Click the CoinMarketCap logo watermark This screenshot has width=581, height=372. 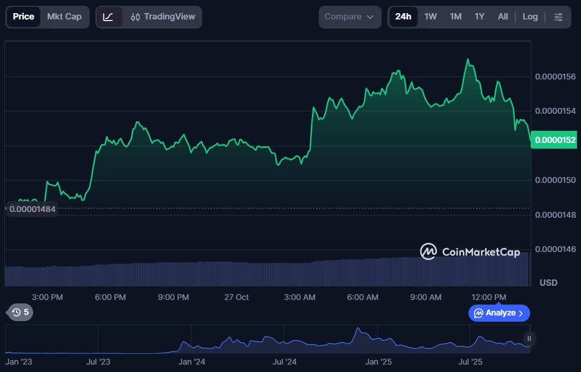click(x=470, y=251)
